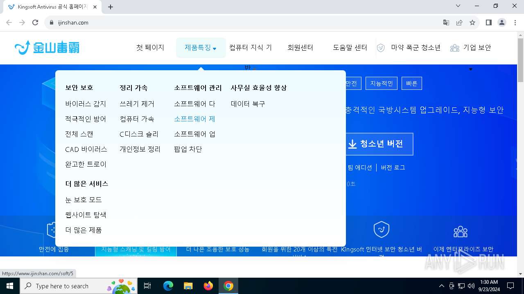The image size is (524, 294).
Task: Select 완고한 트로이 in dropdown
Action: (x=86, y=164)
